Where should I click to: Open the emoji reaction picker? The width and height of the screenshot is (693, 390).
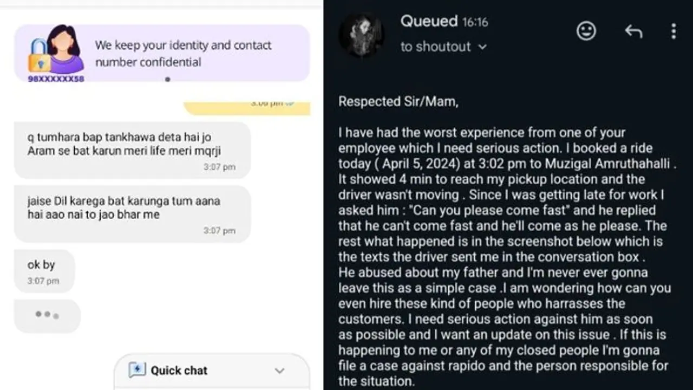click(586, 31)
